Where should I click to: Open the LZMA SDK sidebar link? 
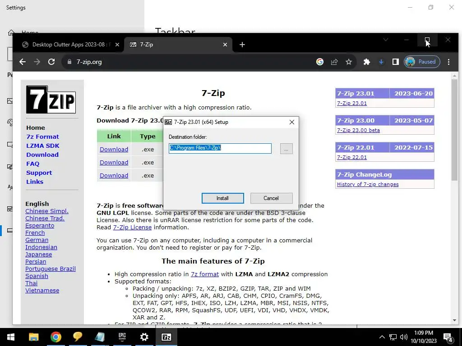(43, 146)
